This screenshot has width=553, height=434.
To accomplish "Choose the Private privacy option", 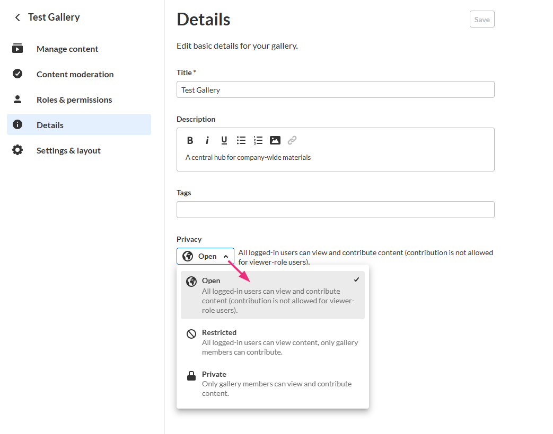I will (273, 384).
